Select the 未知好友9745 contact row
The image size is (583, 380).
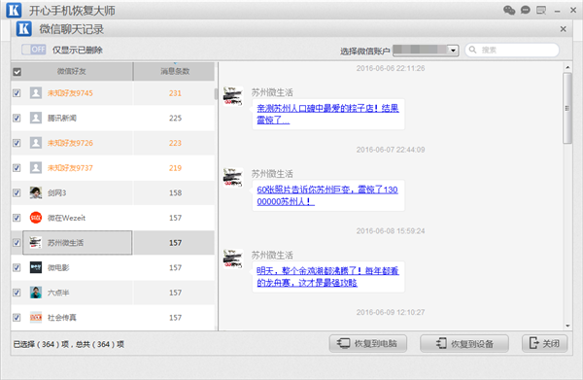113,93
